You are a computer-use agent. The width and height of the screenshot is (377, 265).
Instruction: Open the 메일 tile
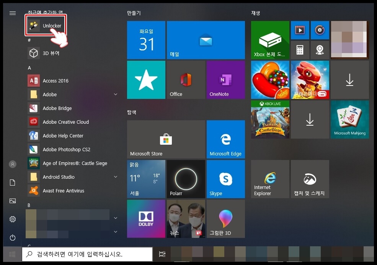pos(206,40)
